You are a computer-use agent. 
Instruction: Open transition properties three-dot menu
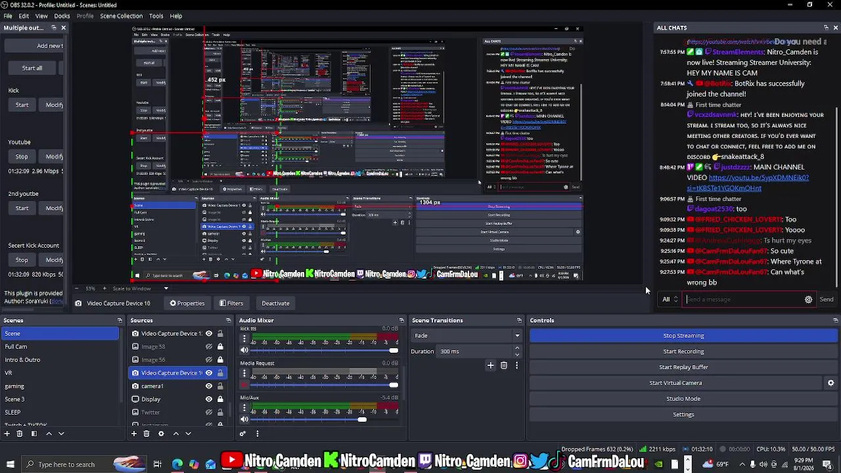[516, 365]
